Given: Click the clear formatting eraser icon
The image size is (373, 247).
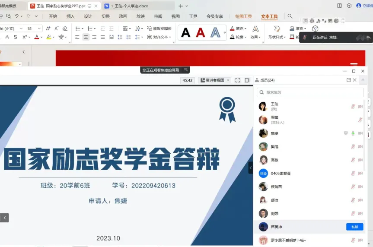Looking at the screenshot, I should 65,28.
